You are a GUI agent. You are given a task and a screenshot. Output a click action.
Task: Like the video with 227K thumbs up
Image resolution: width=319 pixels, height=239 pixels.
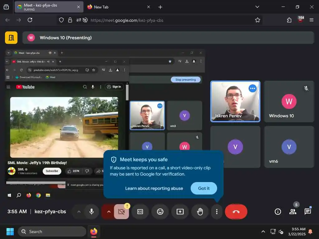point(74,171)
